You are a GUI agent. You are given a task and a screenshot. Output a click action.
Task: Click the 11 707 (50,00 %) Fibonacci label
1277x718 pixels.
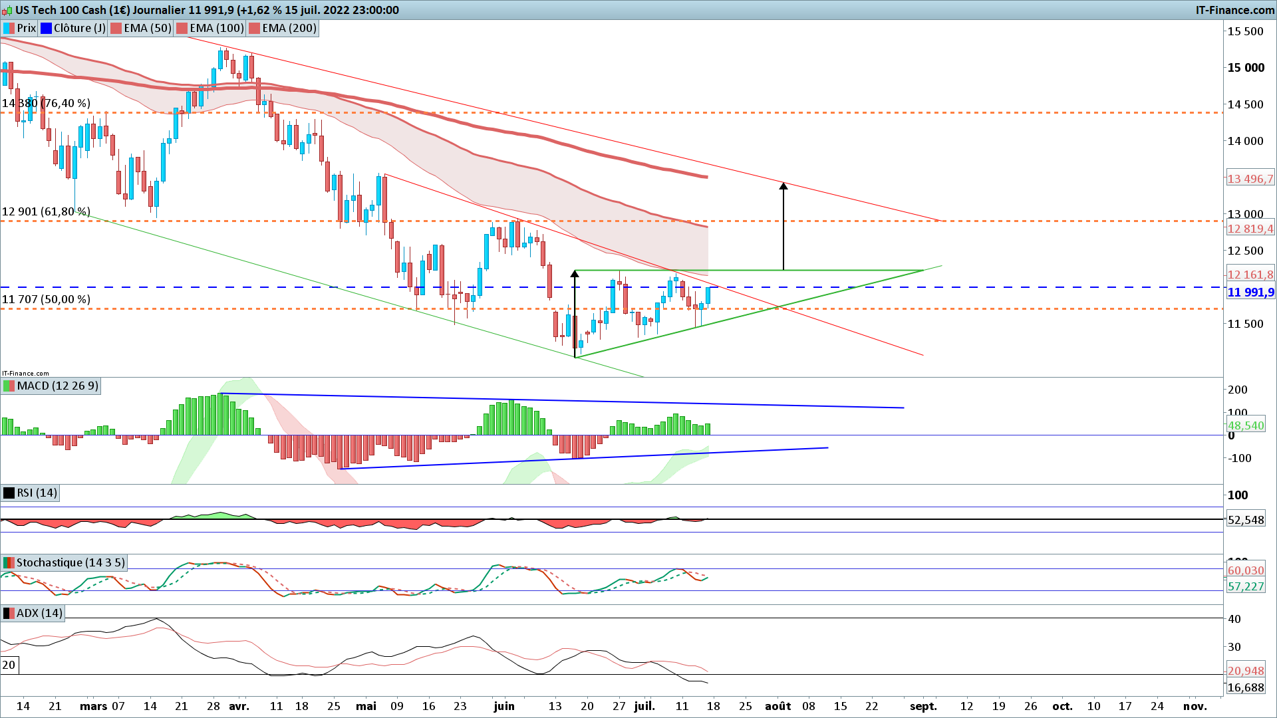tap(46, 299)
